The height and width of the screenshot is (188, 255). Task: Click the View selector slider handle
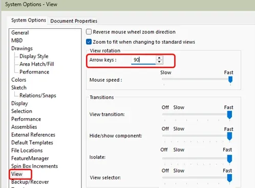(x=229, y=178)
